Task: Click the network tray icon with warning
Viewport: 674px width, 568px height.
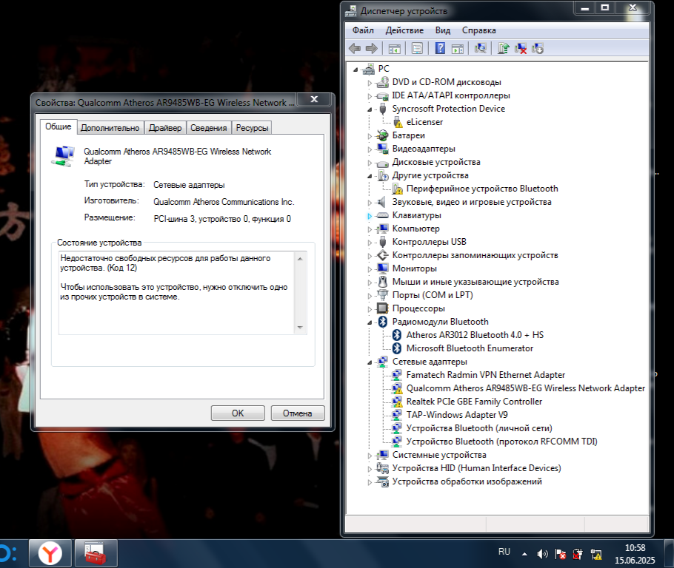Action: click(596, 554)
